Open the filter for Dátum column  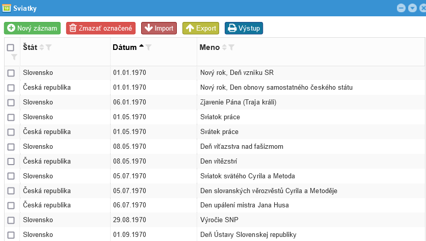149,47
